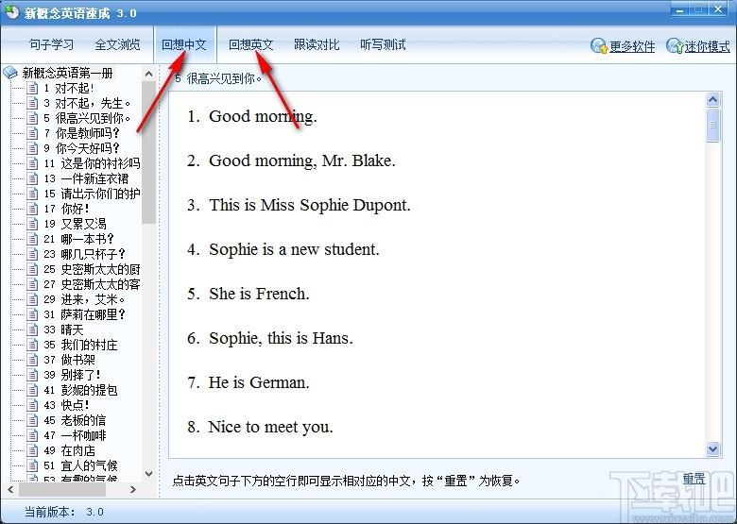Click lesson tree scrollbar down arrow
737x524 pixels.
click(x=148, y=474)
